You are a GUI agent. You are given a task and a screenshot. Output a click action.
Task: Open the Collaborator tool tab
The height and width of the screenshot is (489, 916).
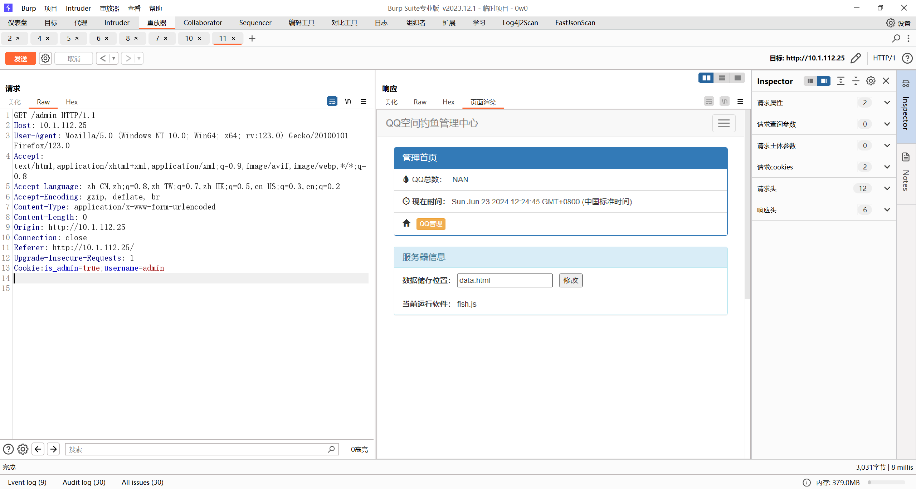click(x=203, y=23)
